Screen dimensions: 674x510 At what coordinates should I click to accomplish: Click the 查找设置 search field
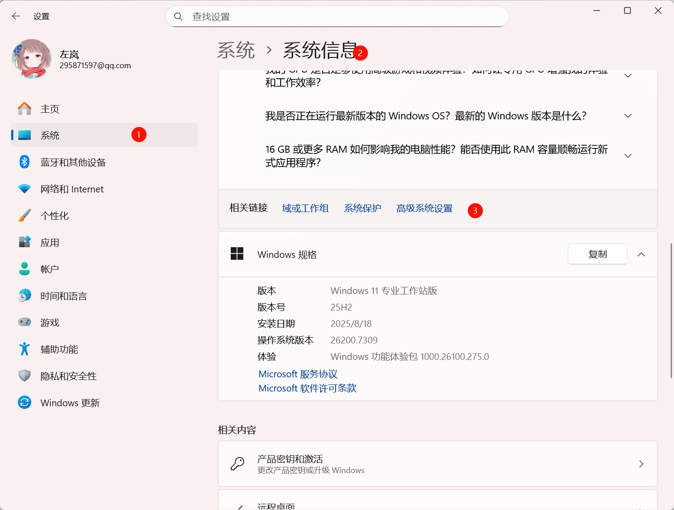337,17
